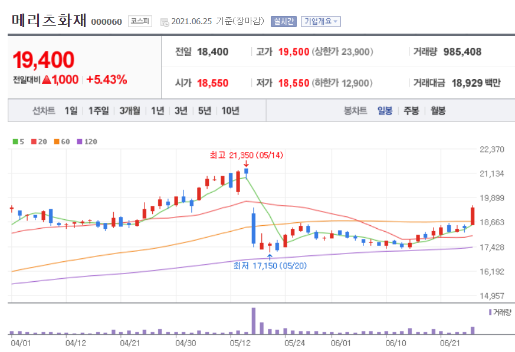Select the 3개월 line chart tab
This screenshot has width=515, height=352.
pyautogui.click(x=130, y=111)
